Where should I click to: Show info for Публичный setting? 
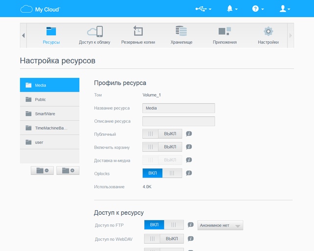[x=189, y=133]
